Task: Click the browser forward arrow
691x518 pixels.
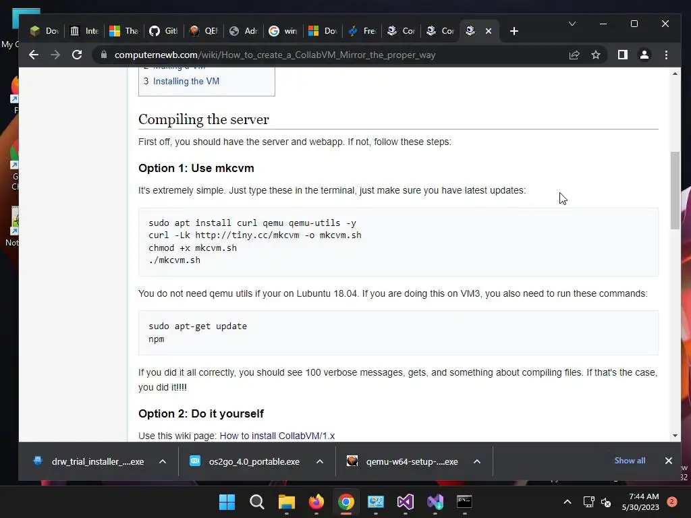Action: tap(55, 55)
